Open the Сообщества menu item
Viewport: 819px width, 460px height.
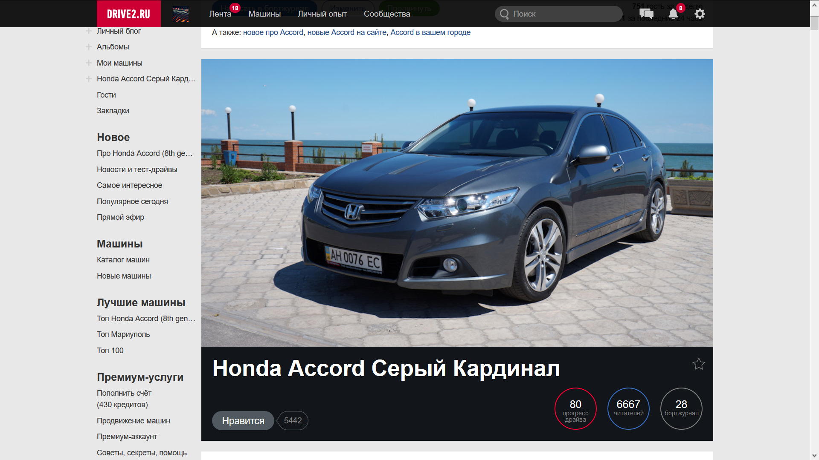[386, 14]
